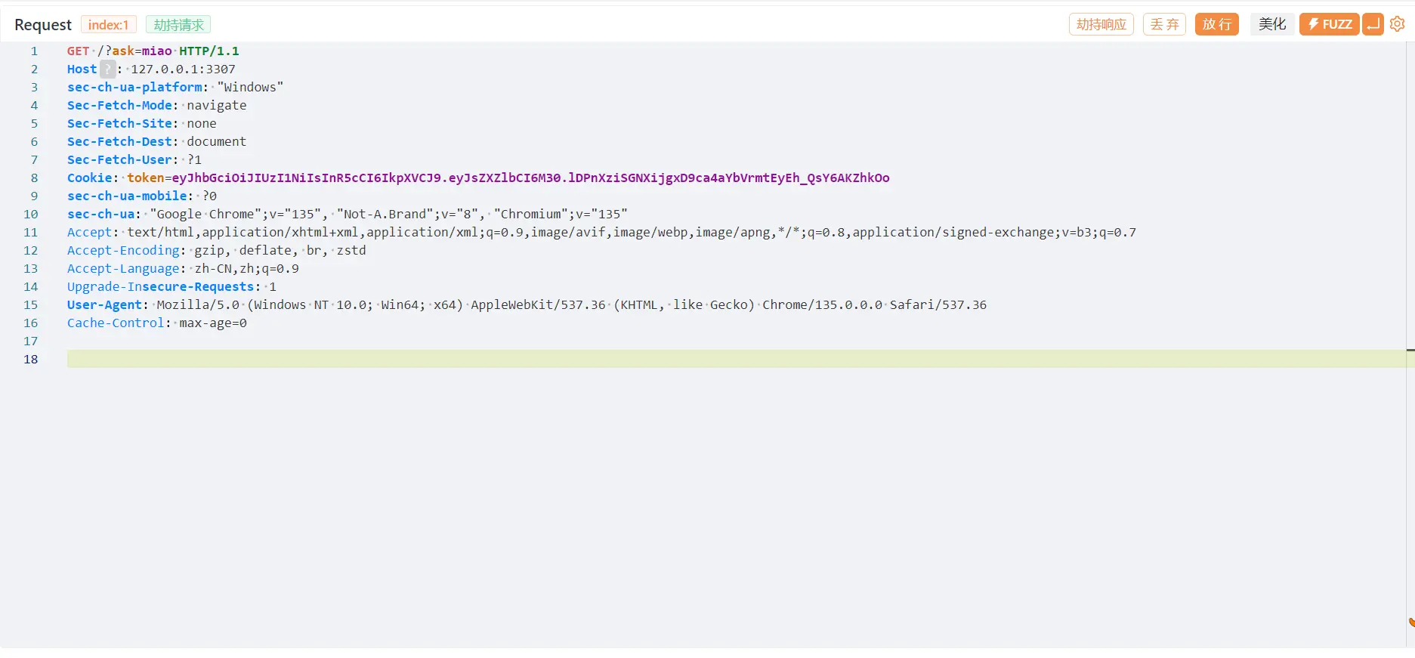1415x658 pixels.
Task: Click the Sec-Fetch-Dest value document
Action: 217,141
